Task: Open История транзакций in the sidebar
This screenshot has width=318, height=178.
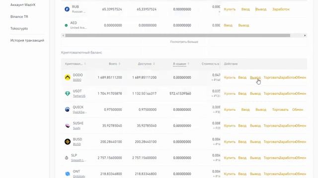Action: pos(27,41)
